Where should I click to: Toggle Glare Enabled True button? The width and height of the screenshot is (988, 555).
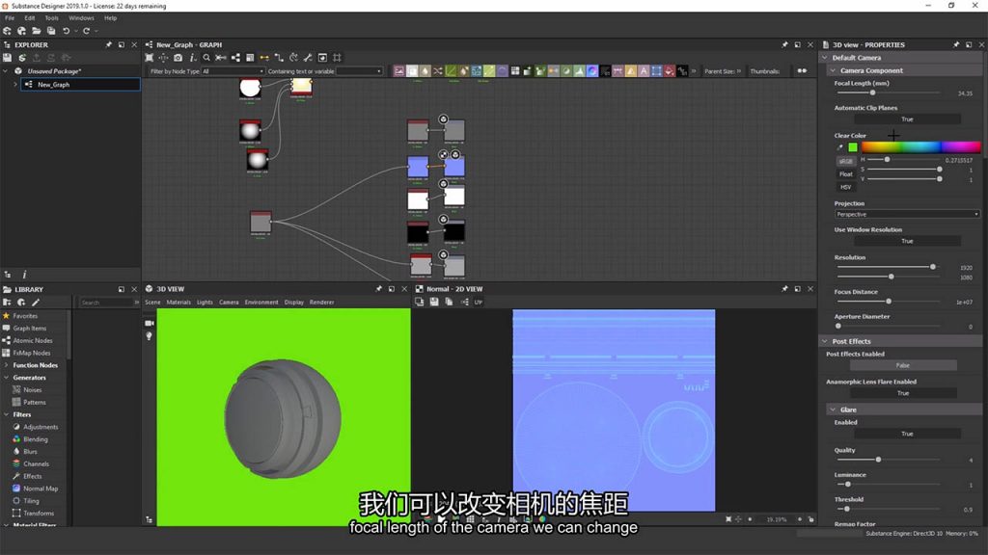pyautogui.click(x=907, y=435)
